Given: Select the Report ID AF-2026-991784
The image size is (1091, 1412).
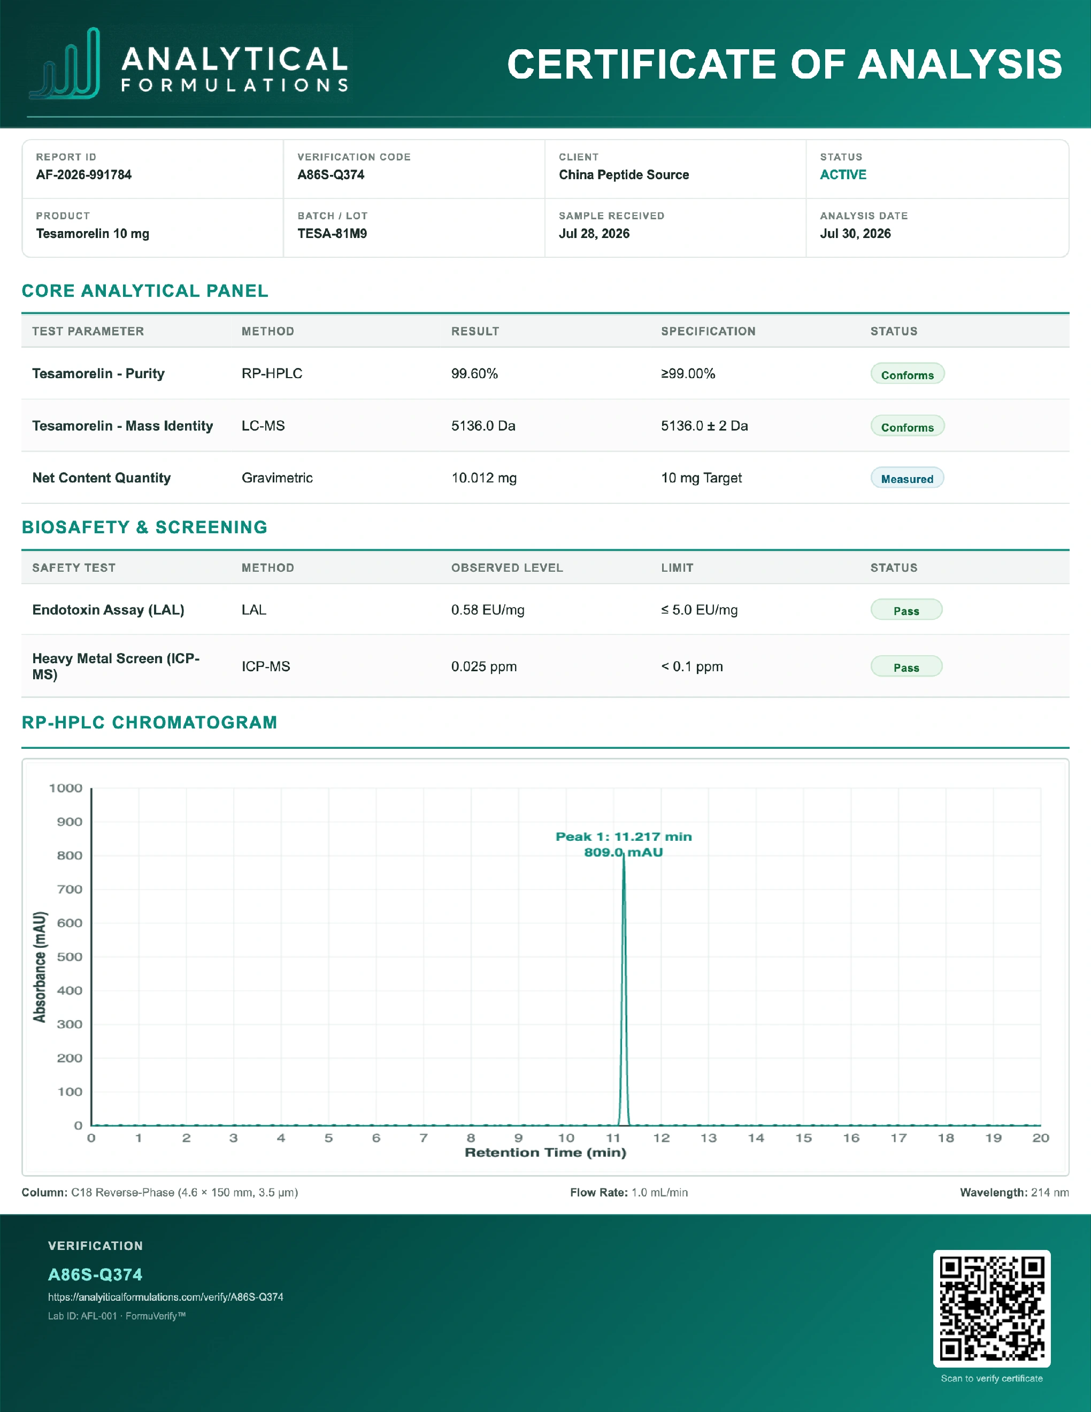Looking at the screenshot, I should tap(84, 174).
